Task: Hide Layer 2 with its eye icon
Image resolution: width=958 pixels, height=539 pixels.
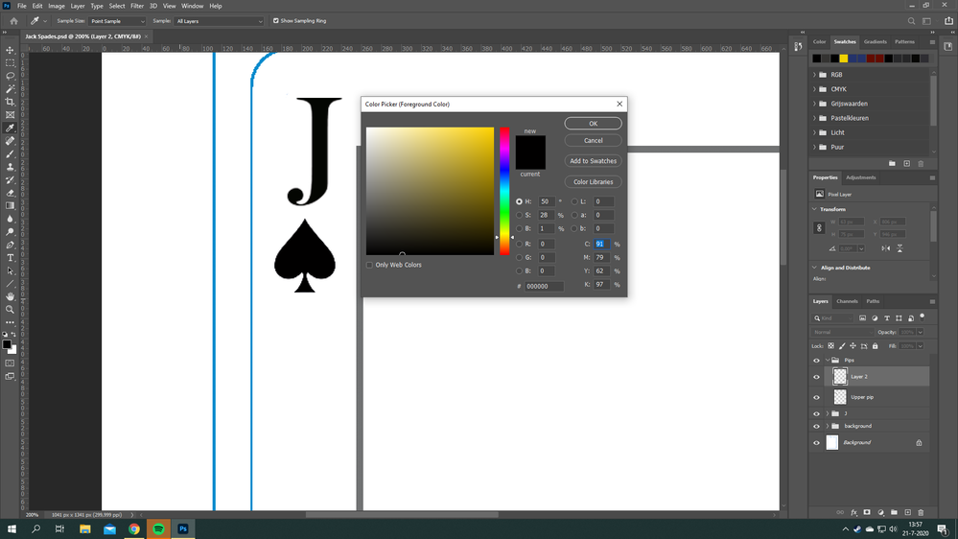Action: 816,377
